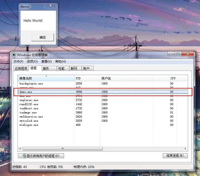Maximize the Task Manager window
Screen dimensions: 200x176
coord(178,54)
